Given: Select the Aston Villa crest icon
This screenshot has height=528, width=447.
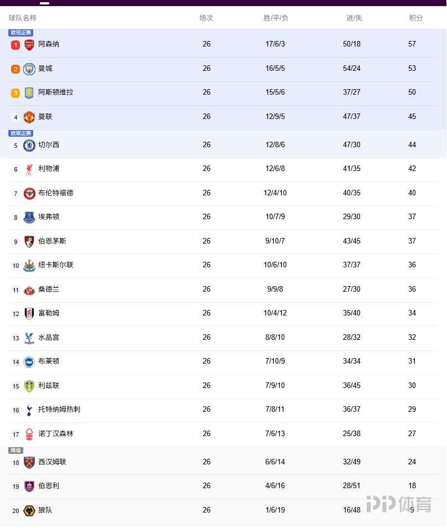Looking at the screenshot, I should pyautogui.click(x=29, y=93).
